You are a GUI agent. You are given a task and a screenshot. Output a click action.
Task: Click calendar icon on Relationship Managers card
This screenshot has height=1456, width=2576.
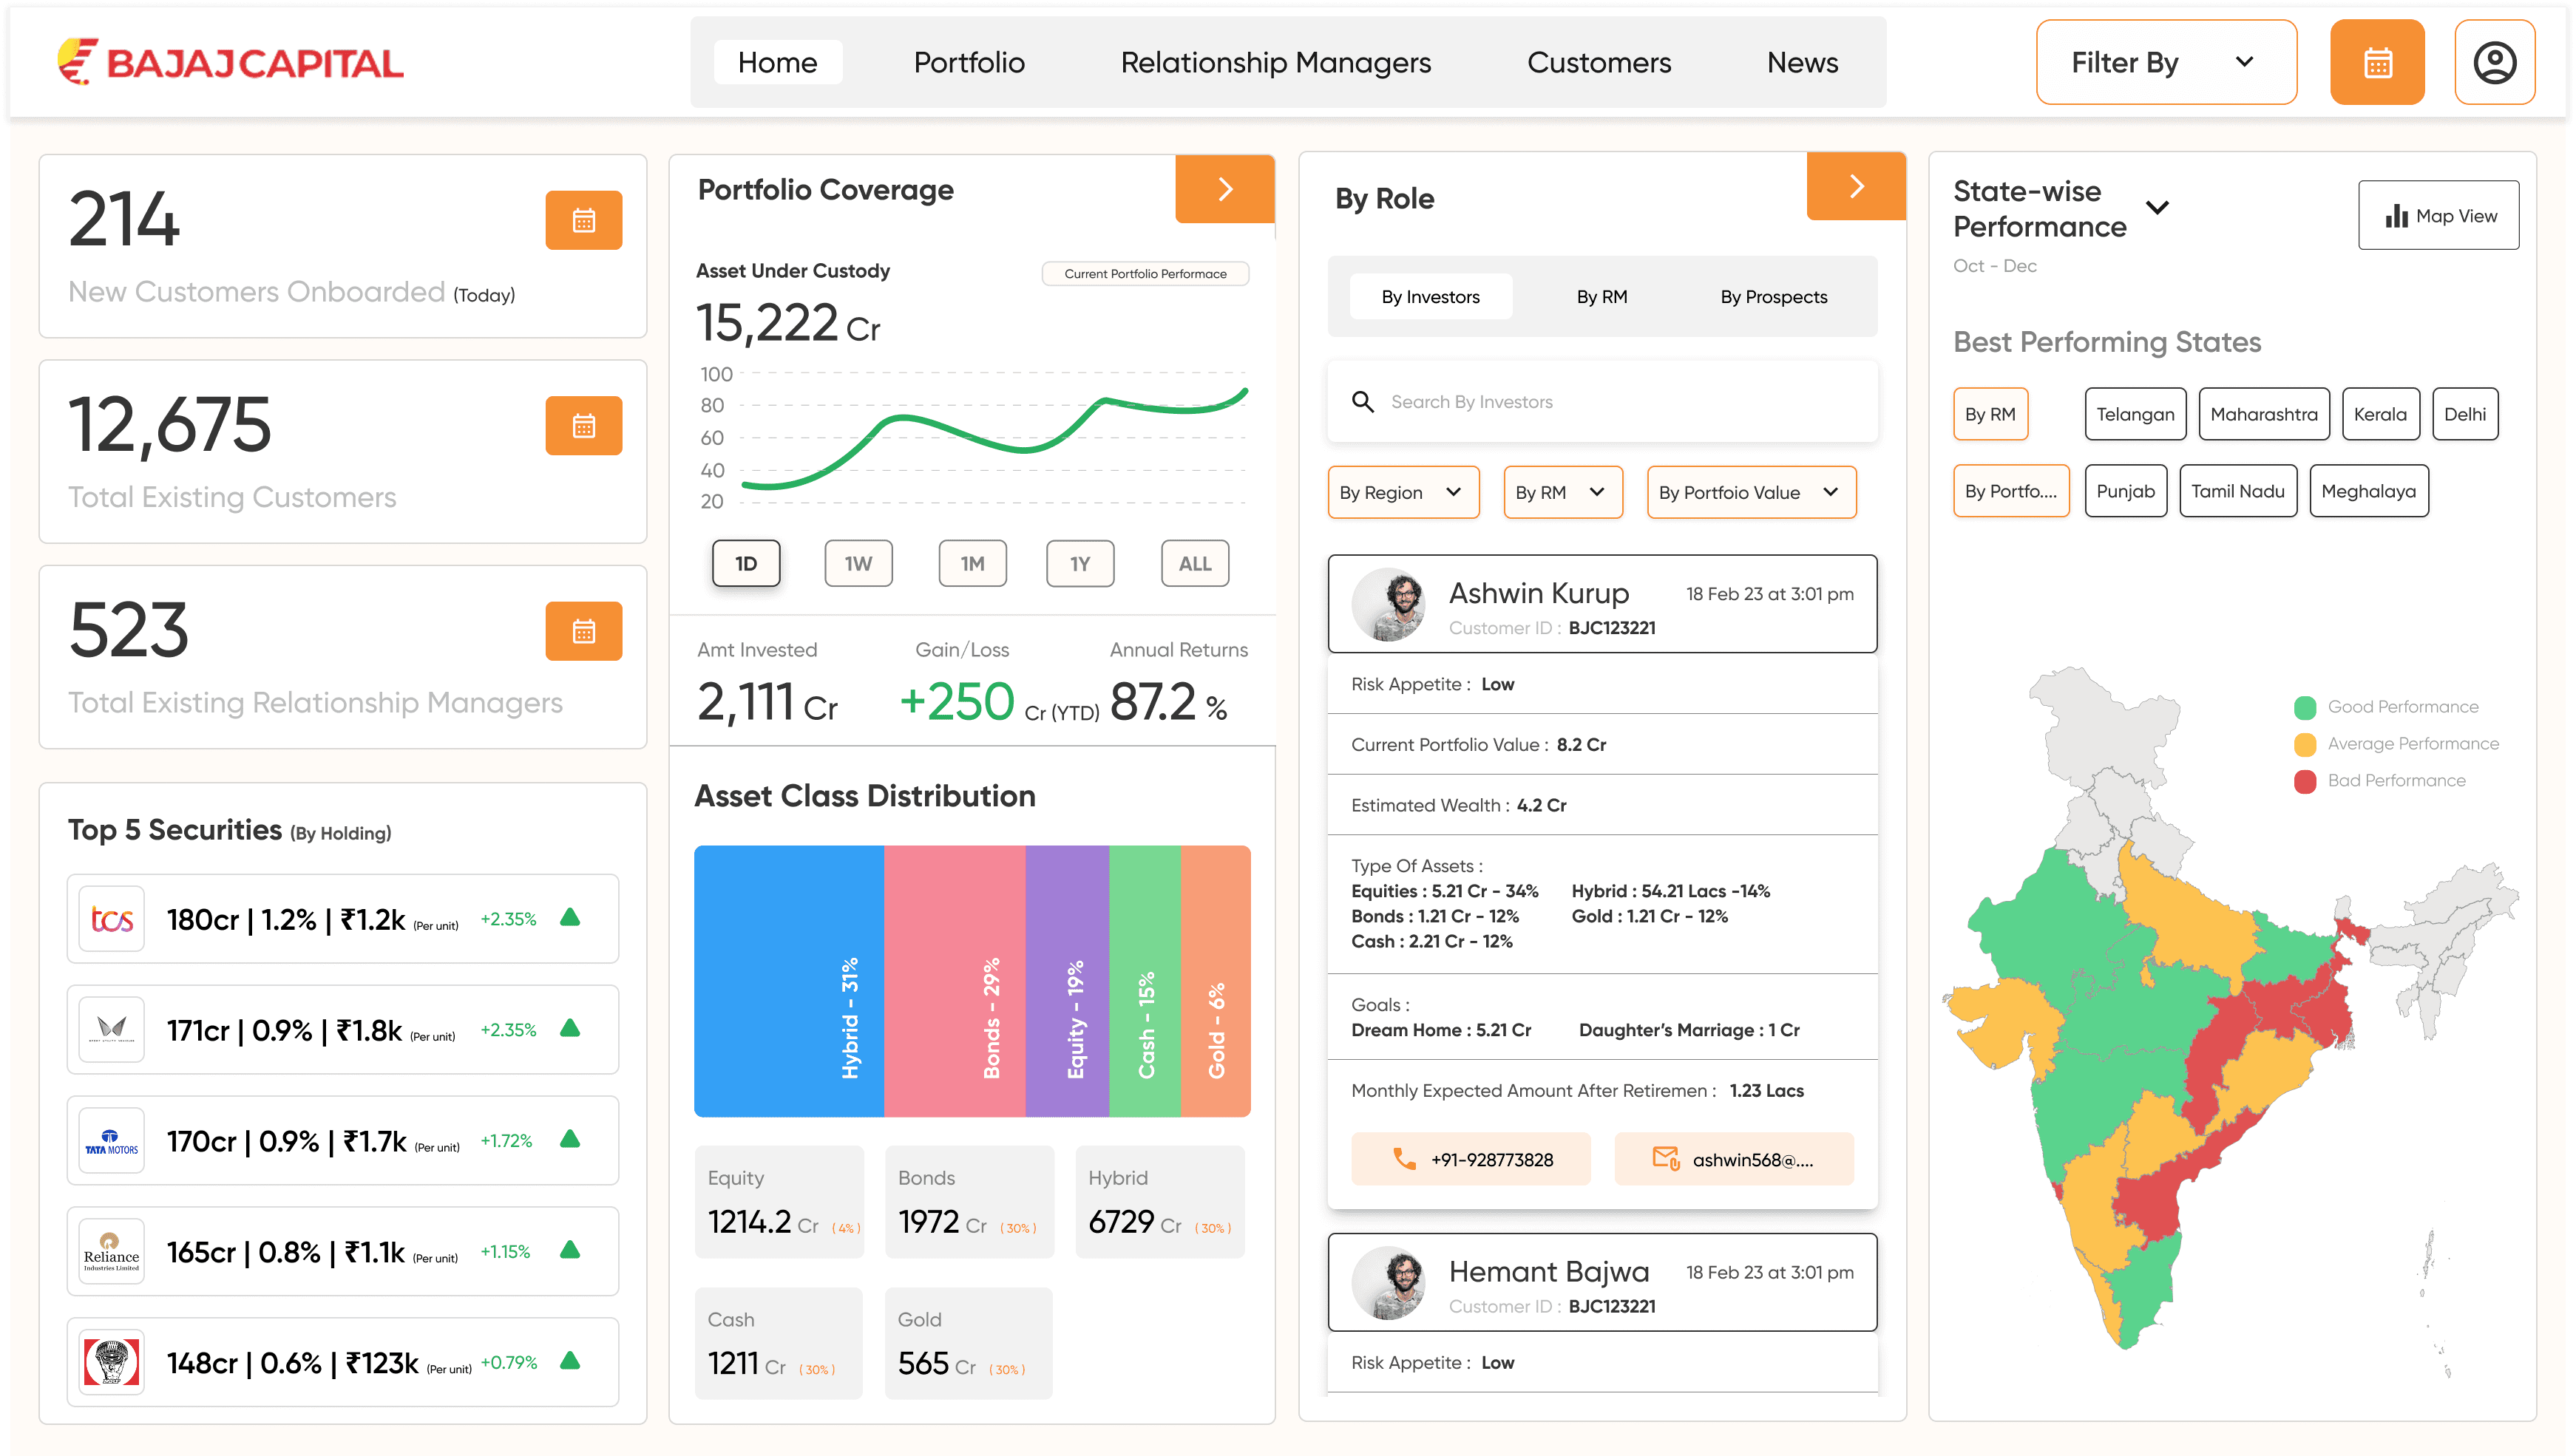tap(583, 631)
